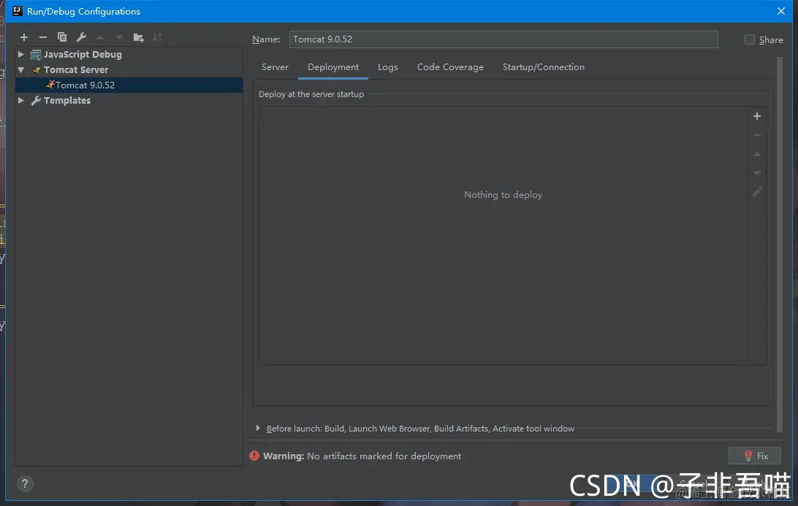This screenshot has height=506, width=798.
Task: Move configuration down in the left toolbar
Action: point(119,37)
